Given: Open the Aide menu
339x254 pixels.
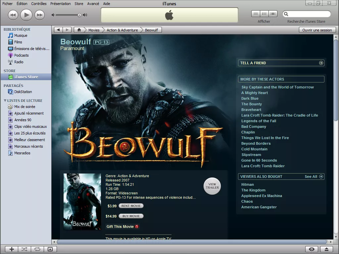Looking at the screenshot, I should pos(107,4).
